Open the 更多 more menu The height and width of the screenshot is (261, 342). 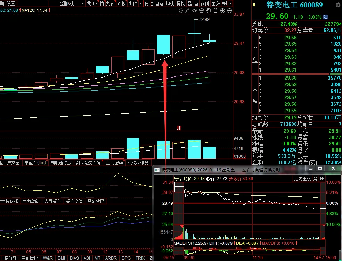coord(215,3)
